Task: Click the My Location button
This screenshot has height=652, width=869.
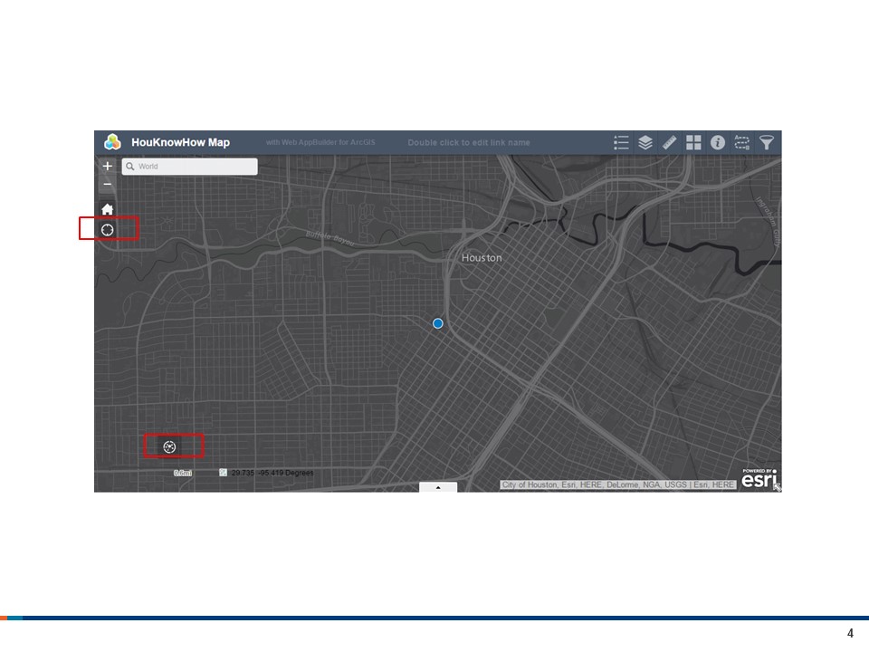Action: [x=108, y=229]
